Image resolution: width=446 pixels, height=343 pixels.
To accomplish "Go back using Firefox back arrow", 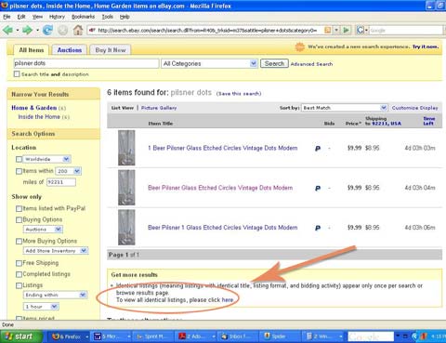I will tap(7, 30).
